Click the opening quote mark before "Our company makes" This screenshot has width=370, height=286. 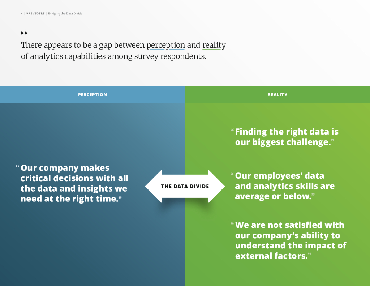point(17,167)
